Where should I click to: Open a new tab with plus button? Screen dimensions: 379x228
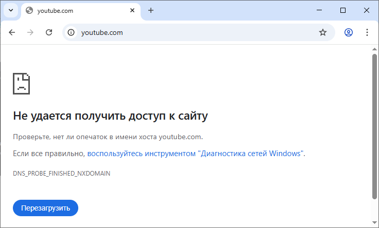tap(151, 10)
